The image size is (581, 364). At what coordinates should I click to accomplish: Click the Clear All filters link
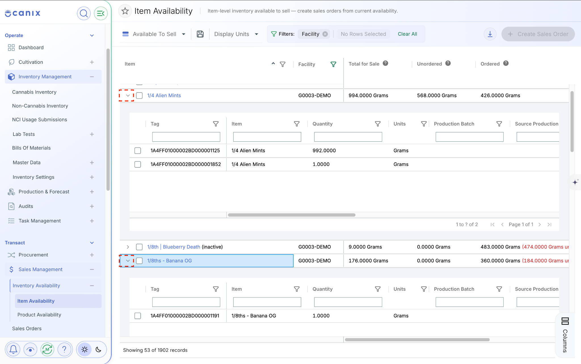[x=407, y=34]
